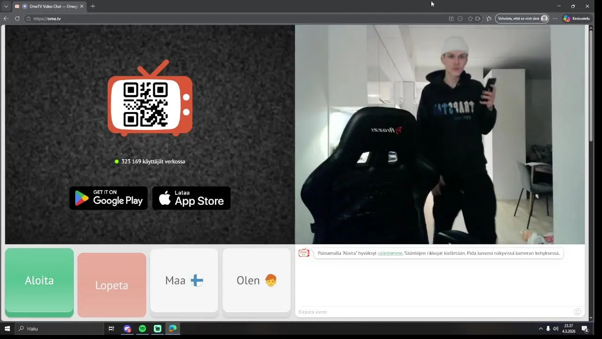Open the favorites list icon
Image resolution: width=602 pixels, height=339 pixels.
[x=489, y=18]
